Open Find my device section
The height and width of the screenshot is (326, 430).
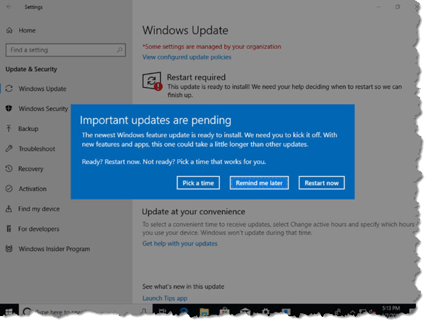(39, 209)
